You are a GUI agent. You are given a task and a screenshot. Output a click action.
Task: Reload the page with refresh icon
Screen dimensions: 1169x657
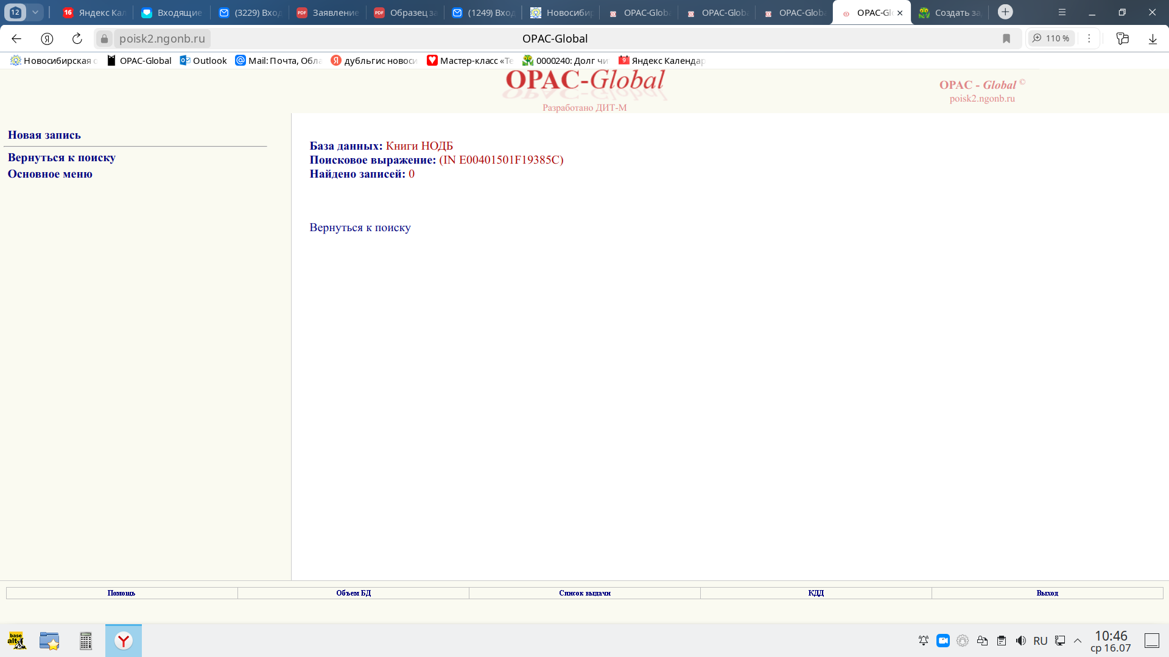click(x=77, y=38)
